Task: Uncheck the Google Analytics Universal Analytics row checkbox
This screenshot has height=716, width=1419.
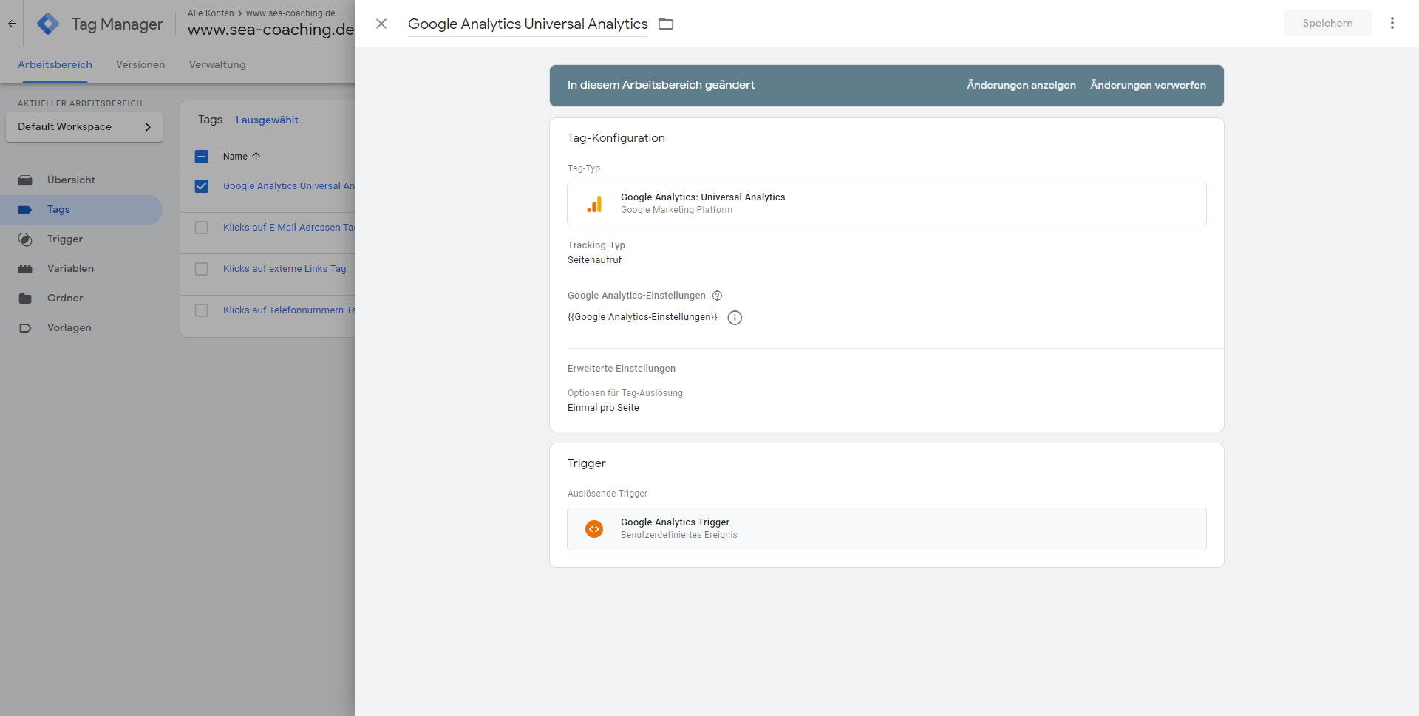Action: coord(202,186)
